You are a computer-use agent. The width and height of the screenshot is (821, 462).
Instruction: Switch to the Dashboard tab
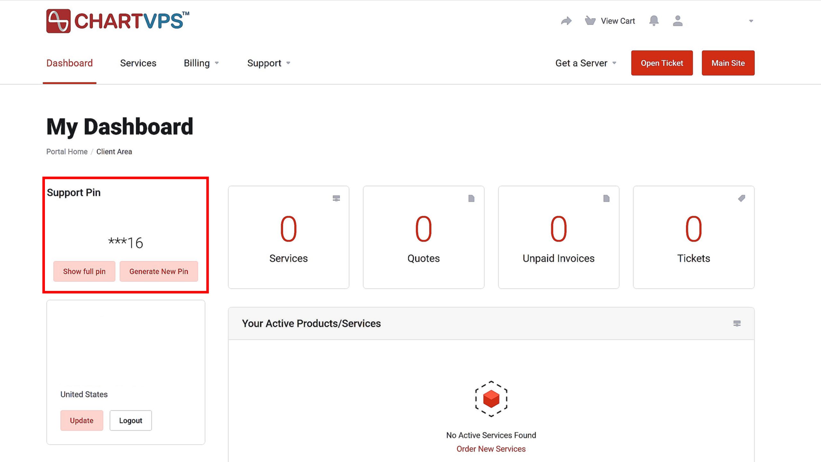pos(70,63)
